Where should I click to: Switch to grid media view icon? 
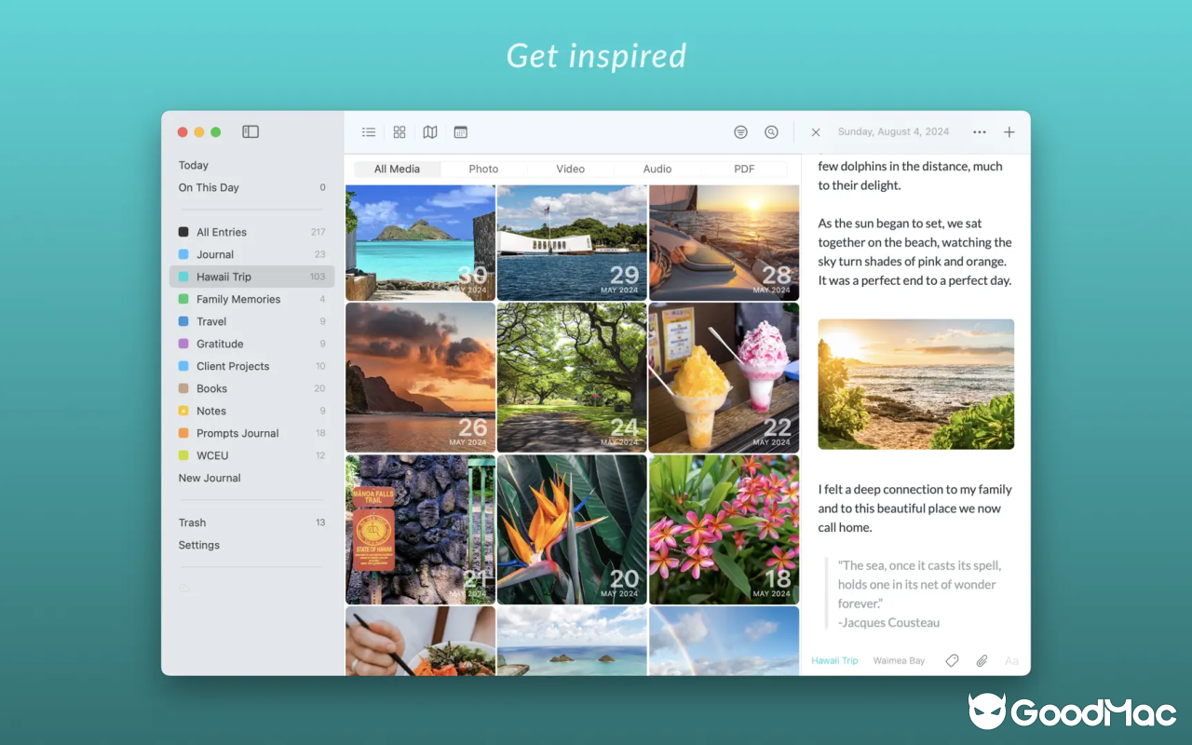click(x=400, y=132)
